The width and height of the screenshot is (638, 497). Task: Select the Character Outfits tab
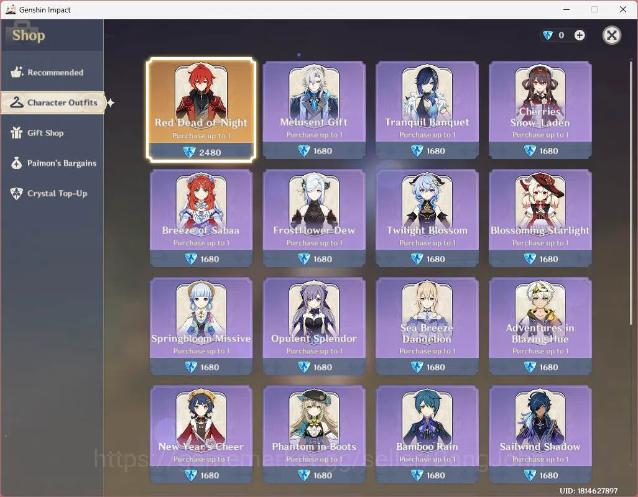[x=53, y=103]
